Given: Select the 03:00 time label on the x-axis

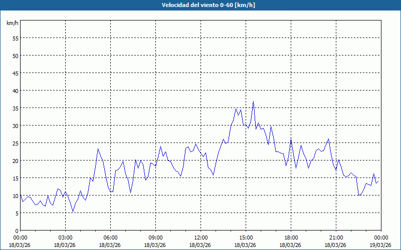Looking at the screenshot, I should click(65, 237).
